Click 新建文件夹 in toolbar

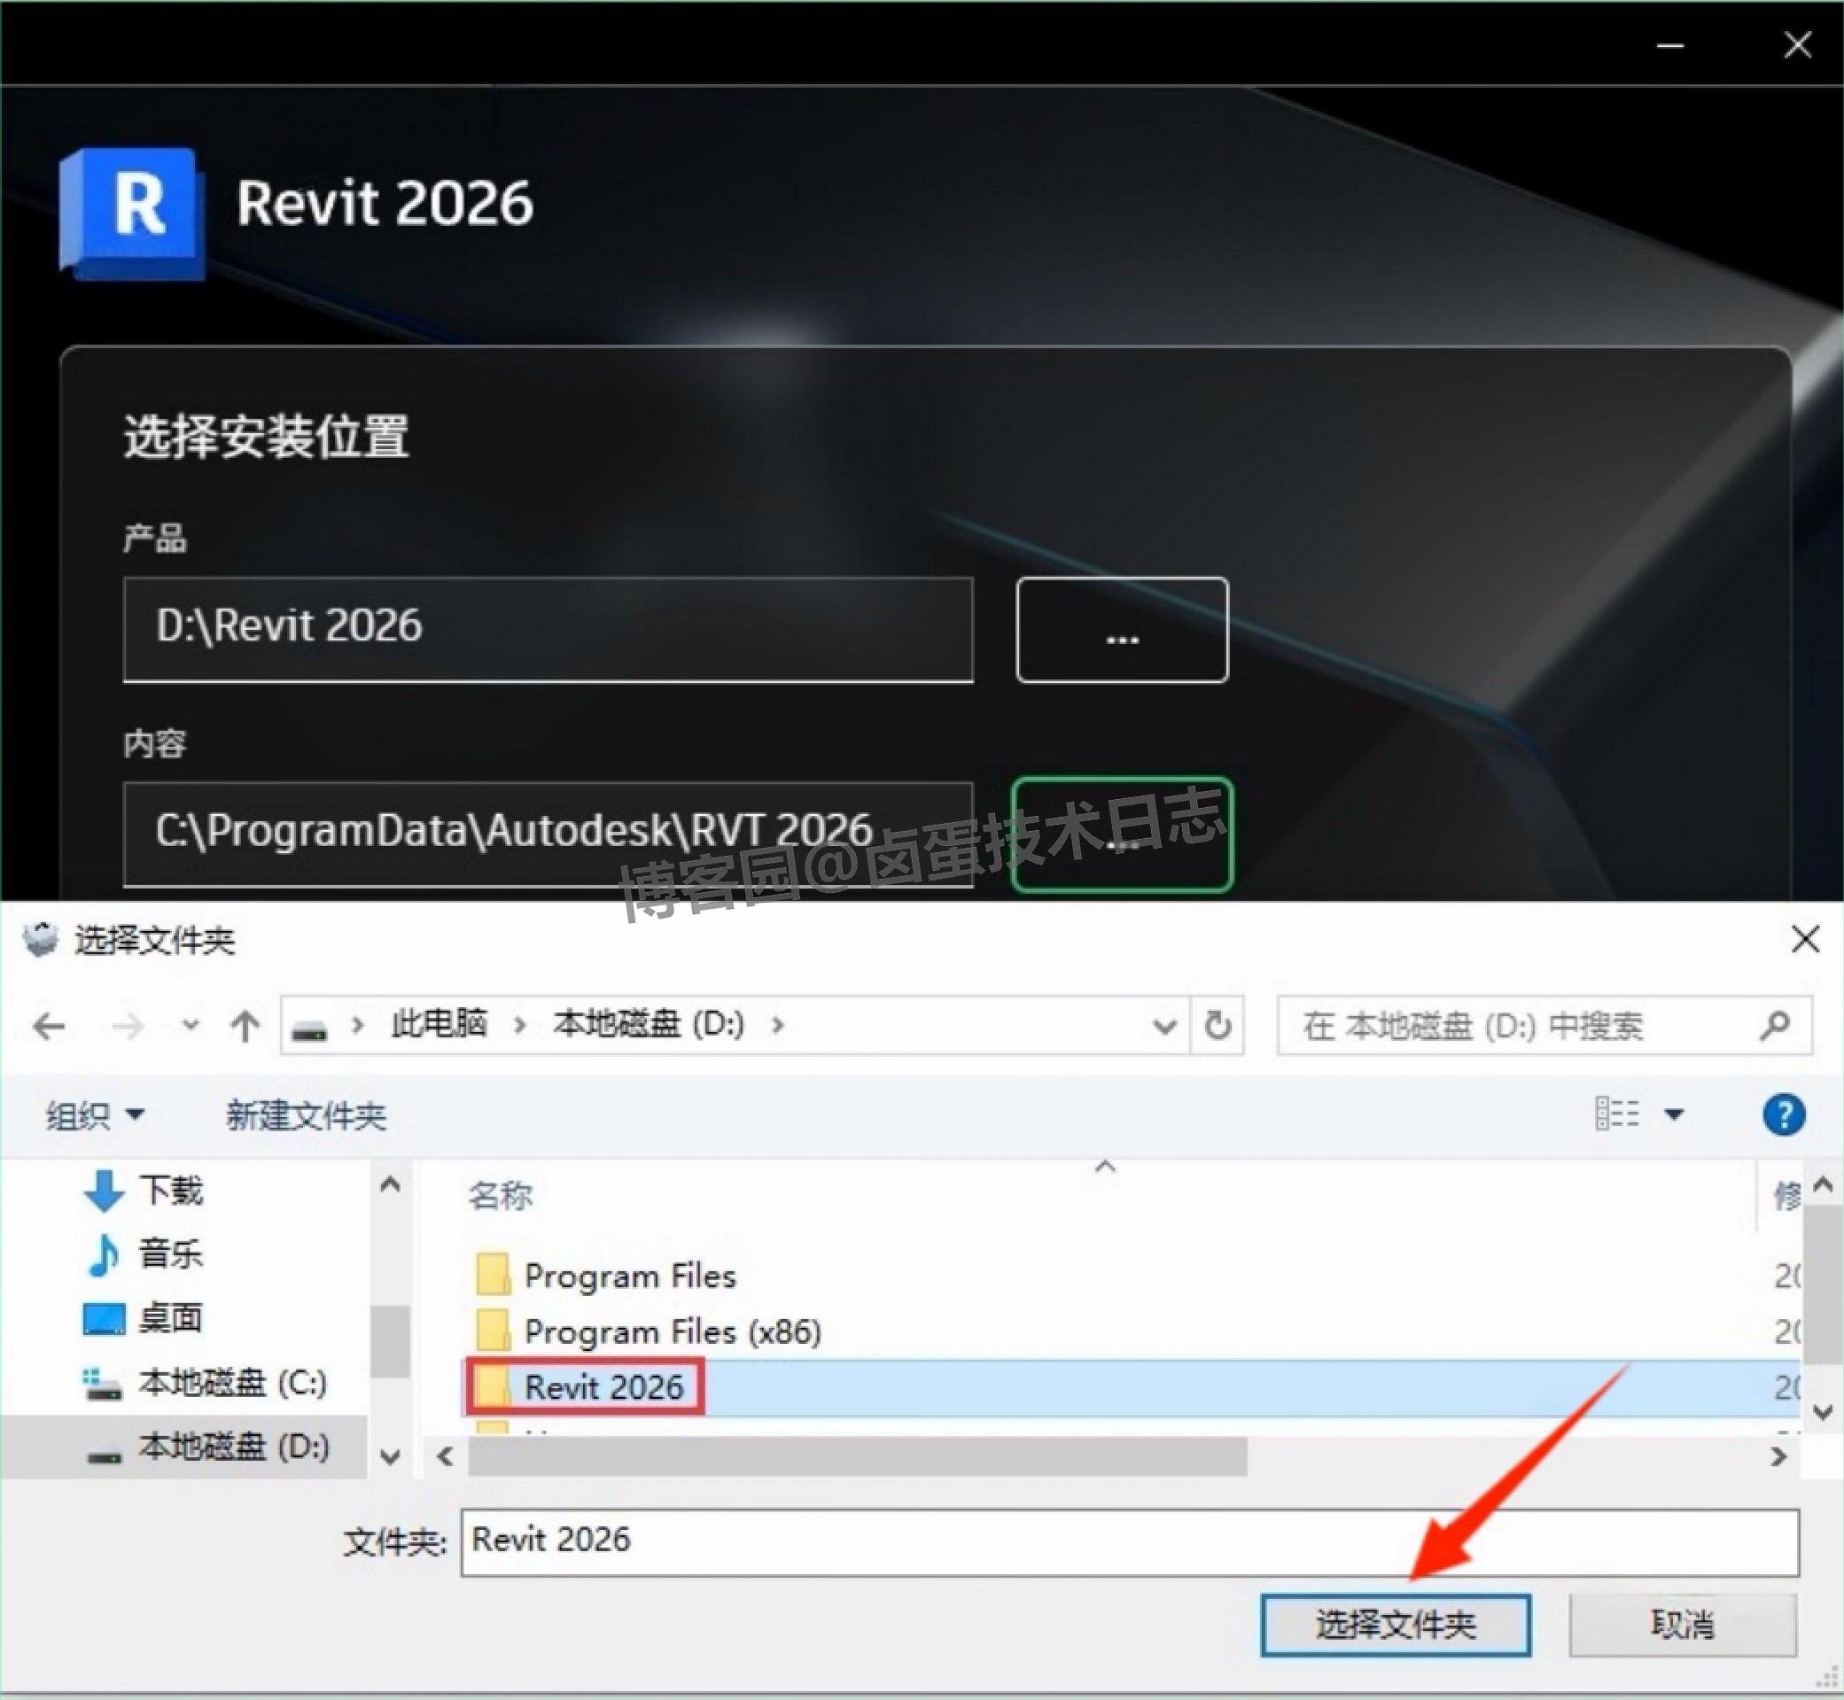coord(306,1116)
